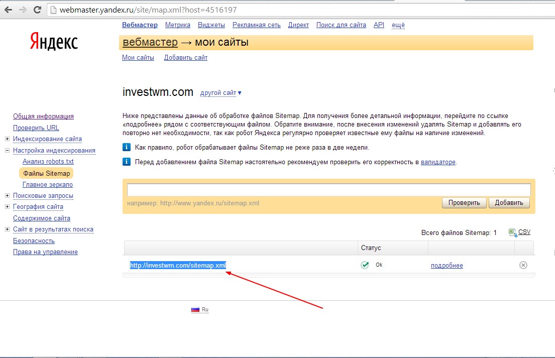Image resolution: width=555 pixels, height=358 pixels.
Task: Remove sitemap with the cross icon
Action: [523, 265]
